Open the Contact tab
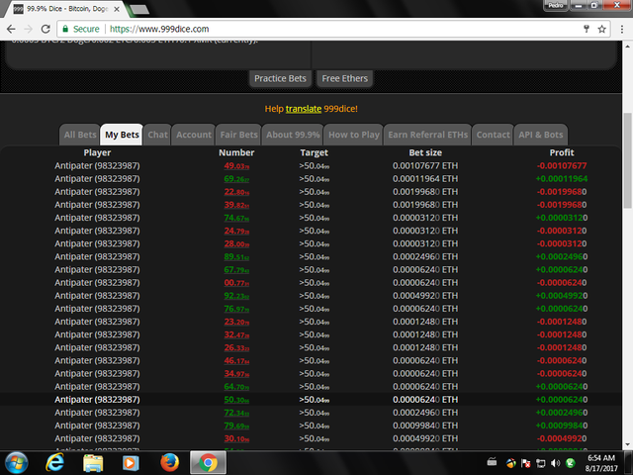Viewport: 633px width, 475px height. (x=493, y=135)
